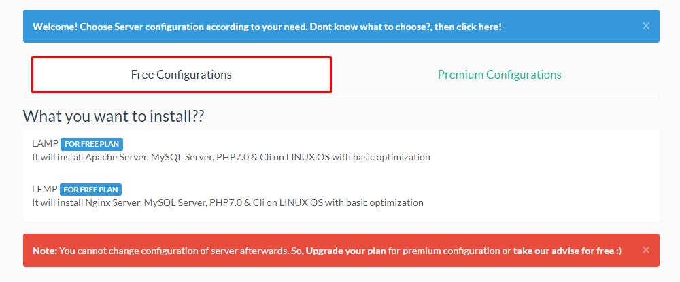Open the Premium Configurations tab
This screenshot has height=282, width=680.
(499, 75)
